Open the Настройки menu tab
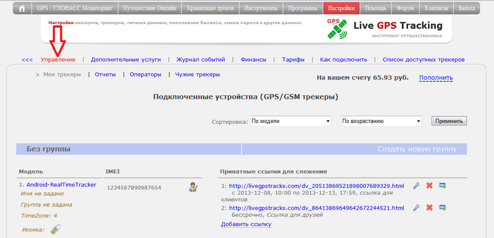The height and width of the screenshot is (238, 494). pos(341,9)
